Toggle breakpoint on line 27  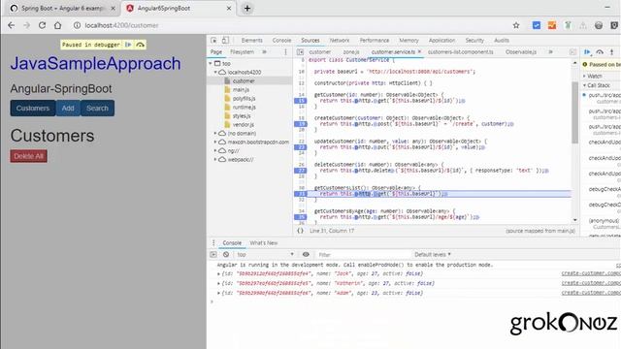click(x=301, y=171)
